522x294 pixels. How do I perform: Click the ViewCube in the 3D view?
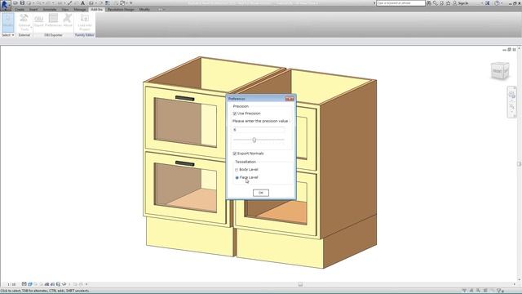(500, 71)
